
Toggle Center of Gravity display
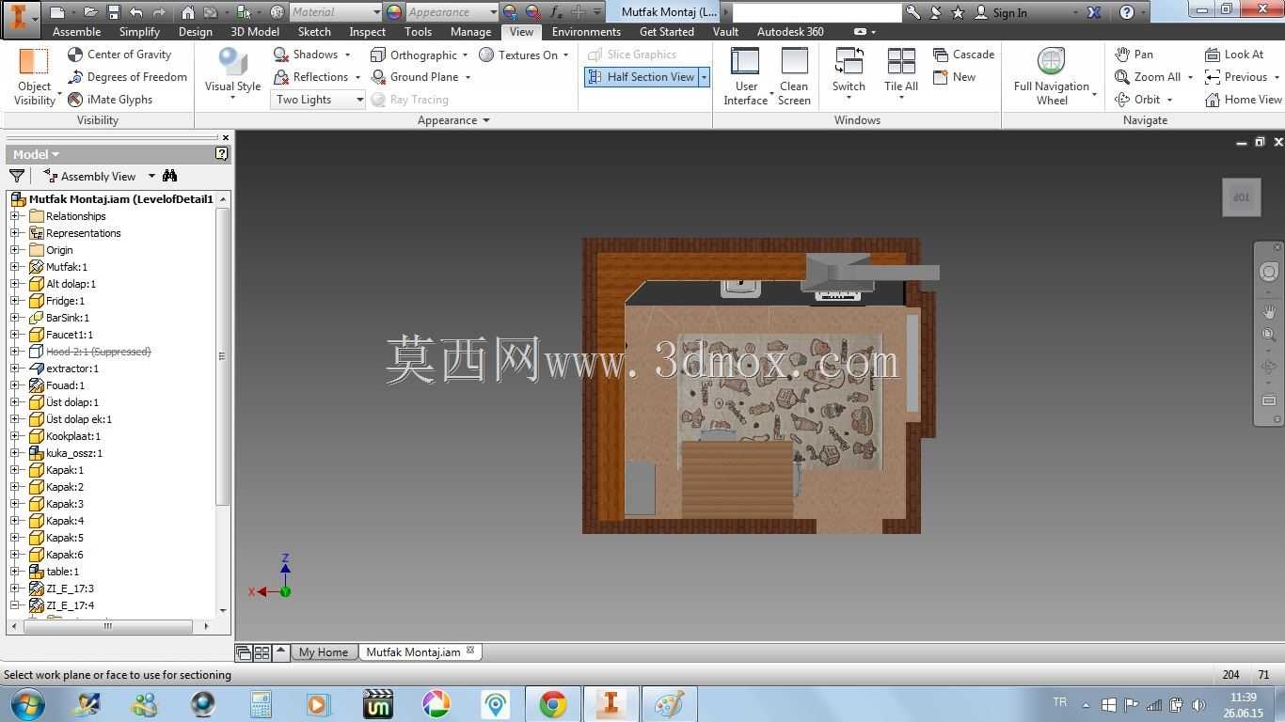tap(119, 55)
